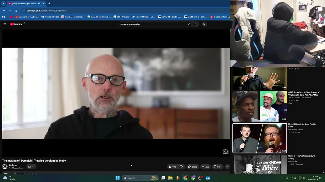The image size is (325, 182).
Task: Open Kevin Bridges and Frankie Boyle thumbnail
Action: point(260,138)
